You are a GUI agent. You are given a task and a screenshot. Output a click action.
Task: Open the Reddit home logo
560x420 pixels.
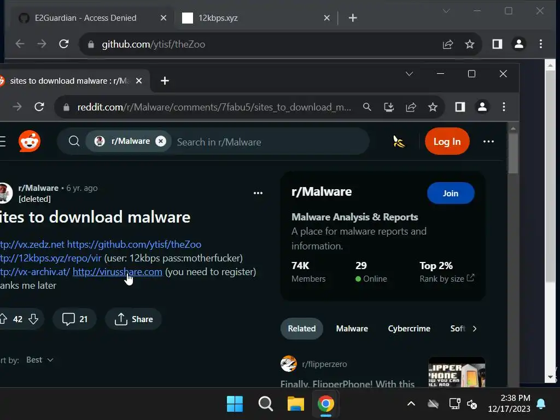[30, 142]
